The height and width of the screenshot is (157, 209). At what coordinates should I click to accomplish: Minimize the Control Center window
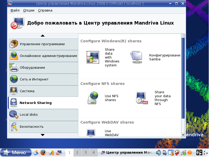coord(170,4)
